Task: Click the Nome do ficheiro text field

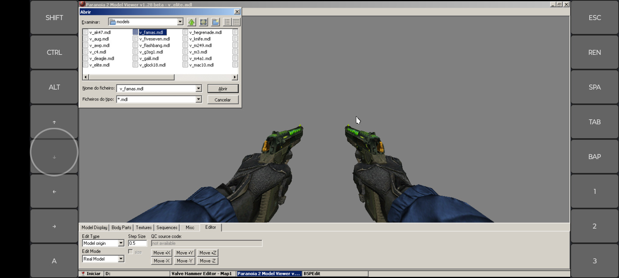Action: pos(156,88)
